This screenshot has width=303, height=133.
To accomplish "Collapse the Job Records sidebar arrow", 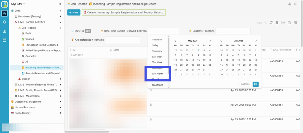I will 60,28.
